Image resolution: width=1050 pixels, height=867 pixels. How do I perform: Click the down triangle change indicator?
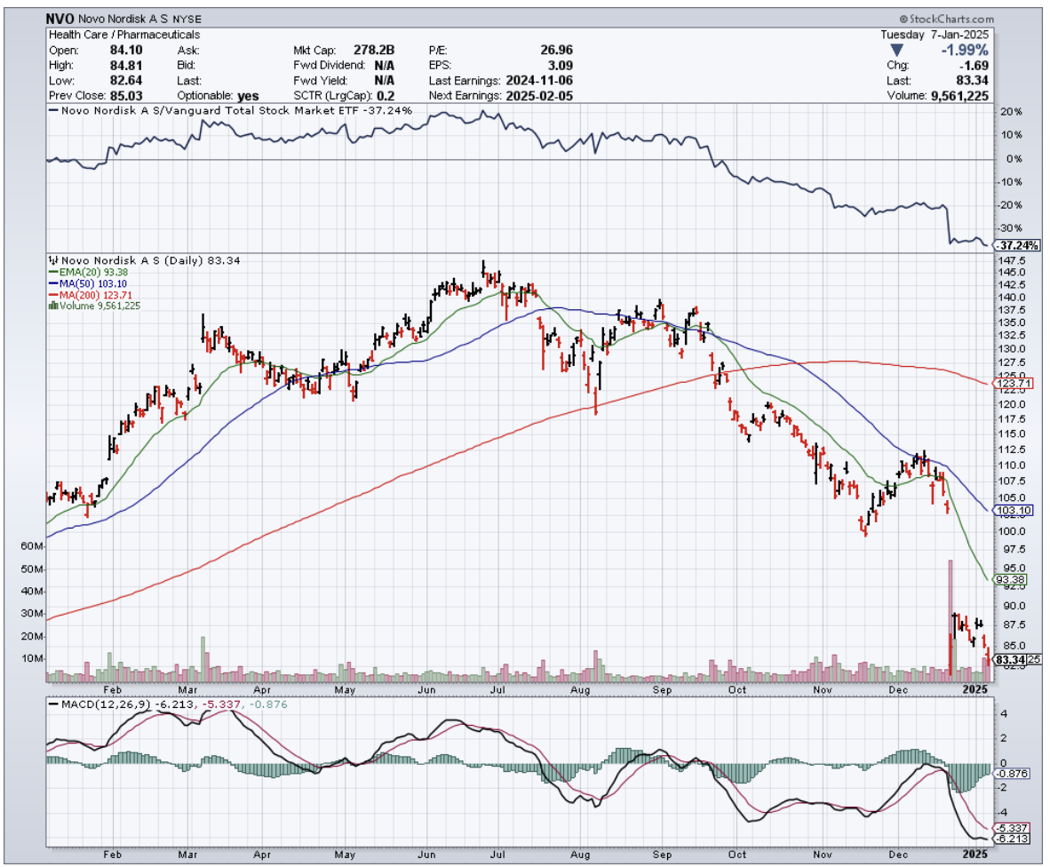(x=896, y=51)
